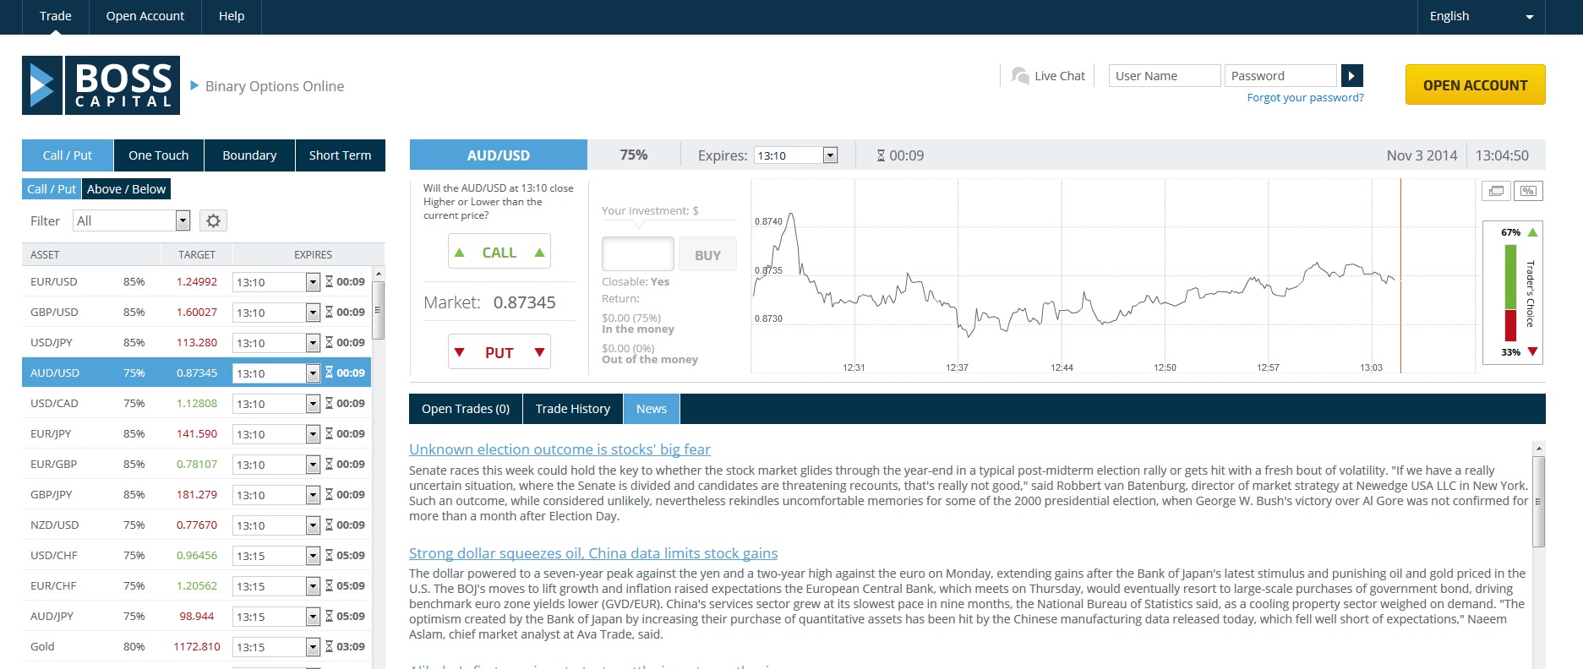Open expiry dropdown for EUR/USD row
This screenshot has width=1583, height=669.
point(277,282)
